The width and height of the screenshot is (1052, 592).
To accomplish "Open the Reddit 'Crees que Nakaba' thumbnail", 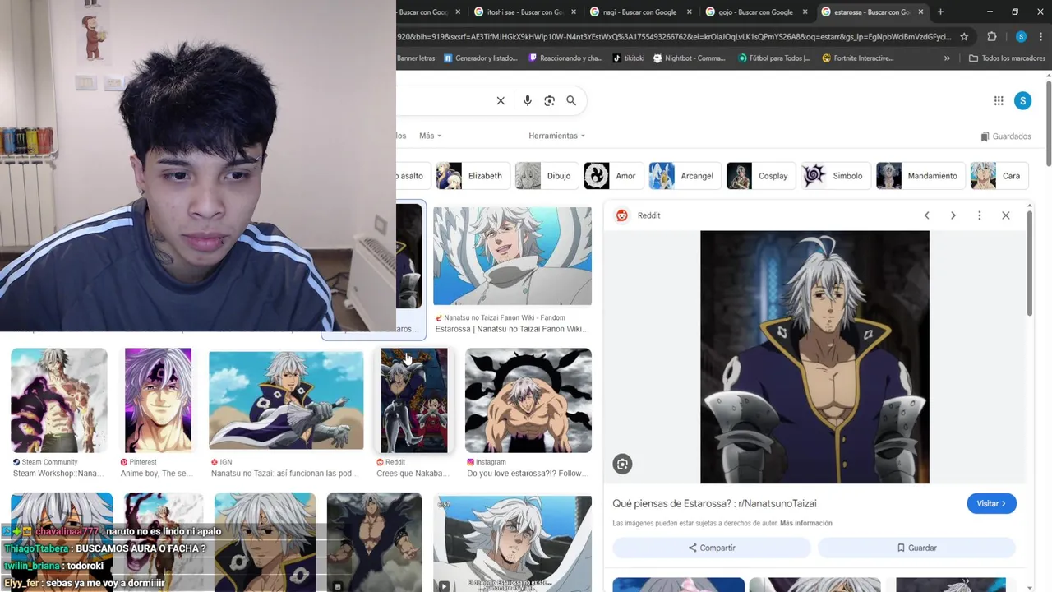I will point(414,400).
